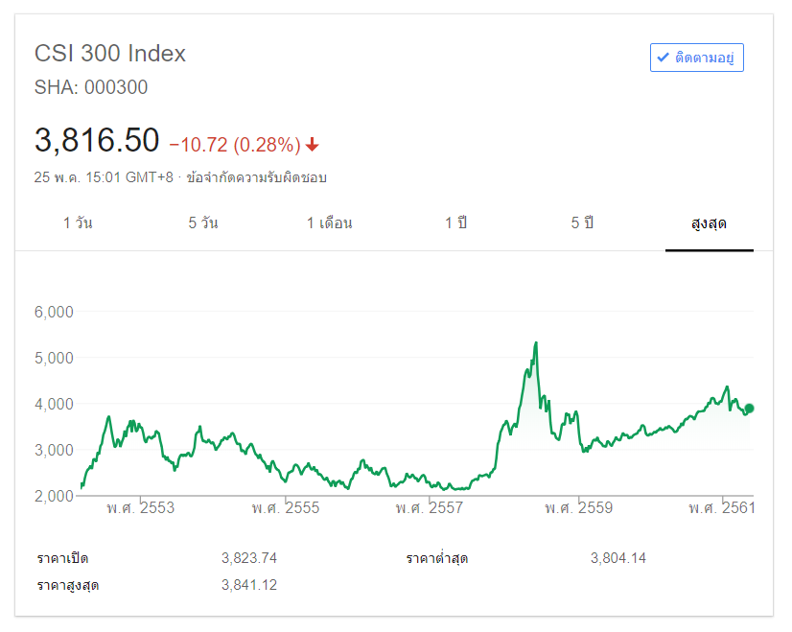Screen dimensions: 792x632
Task: Select the 5 ปี range tab
Action: [582, 223]
